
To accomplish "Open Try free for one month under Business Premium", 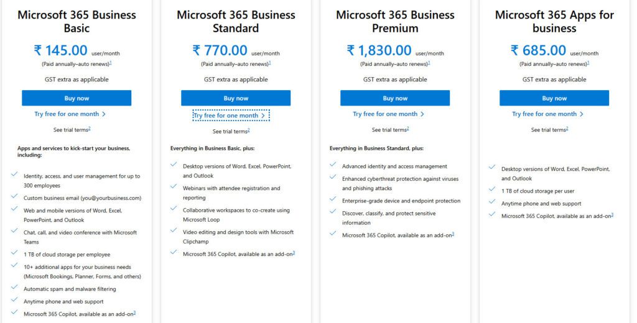I will 388,114.
